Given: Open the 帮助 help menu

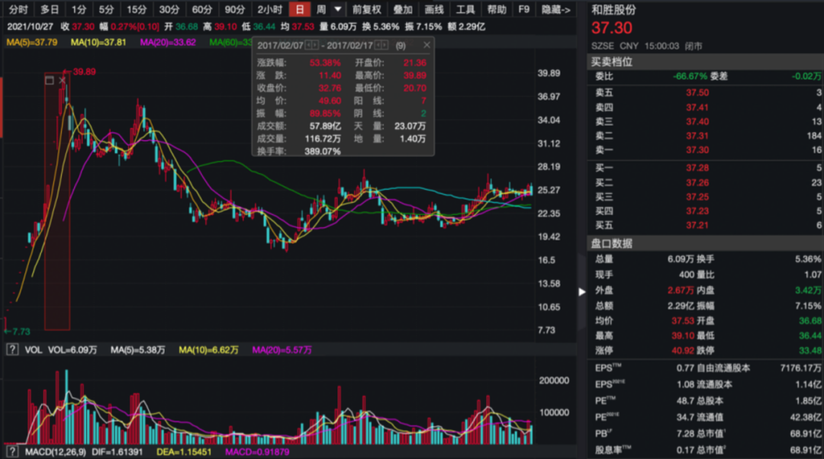Looking at the screenshot, I should (497, 9).
